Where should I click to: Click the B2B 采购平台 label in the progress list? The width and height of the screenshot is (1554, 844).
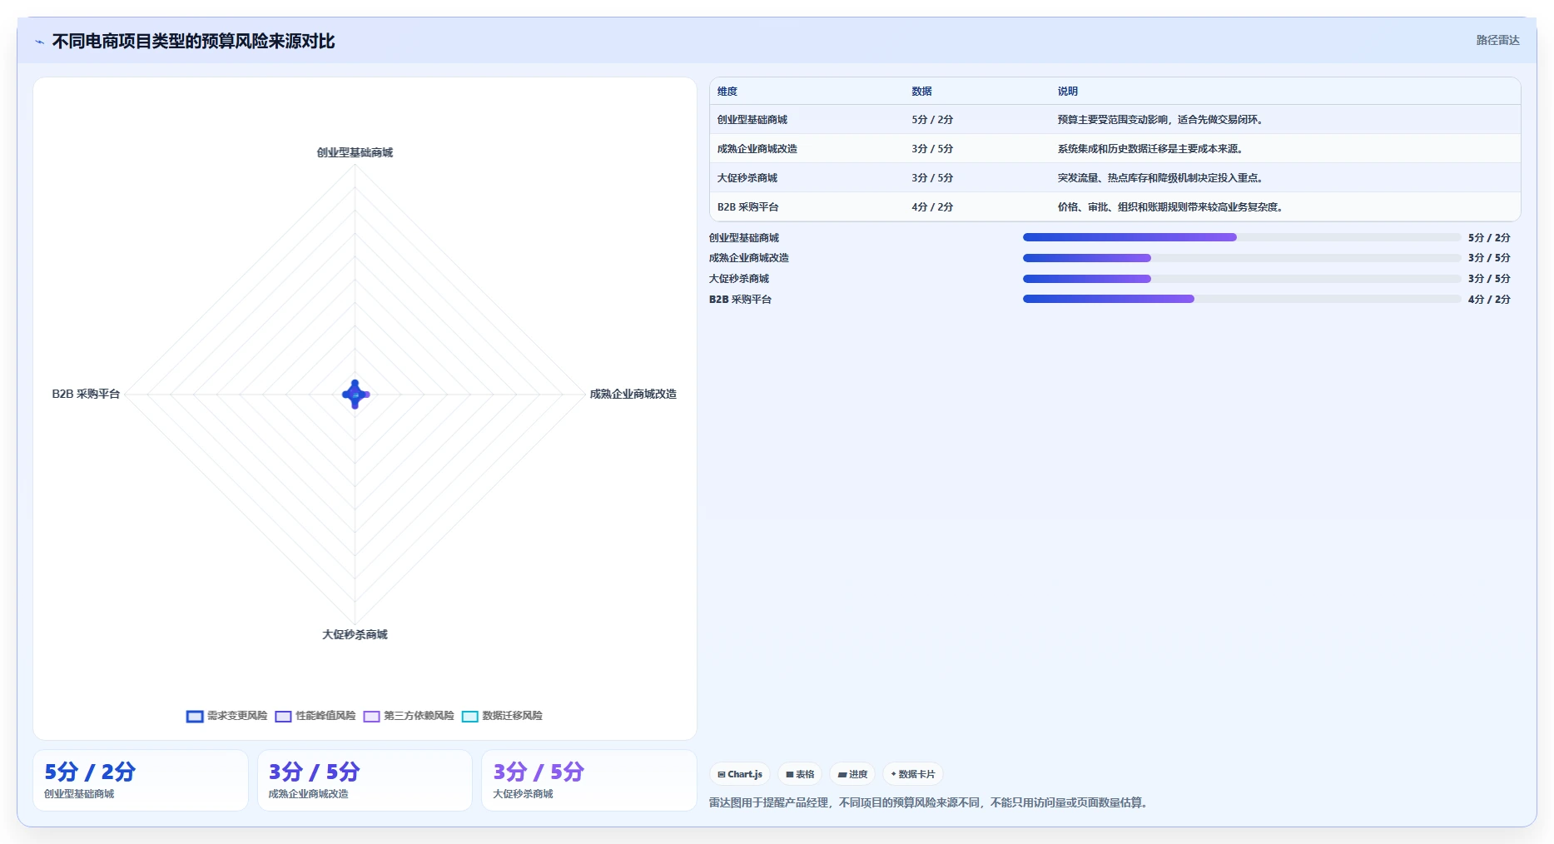(x=740, y=300)
